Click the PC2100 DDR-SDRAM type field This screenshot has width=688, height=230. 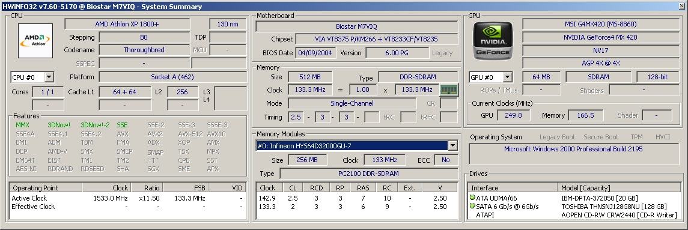(368, 174)
